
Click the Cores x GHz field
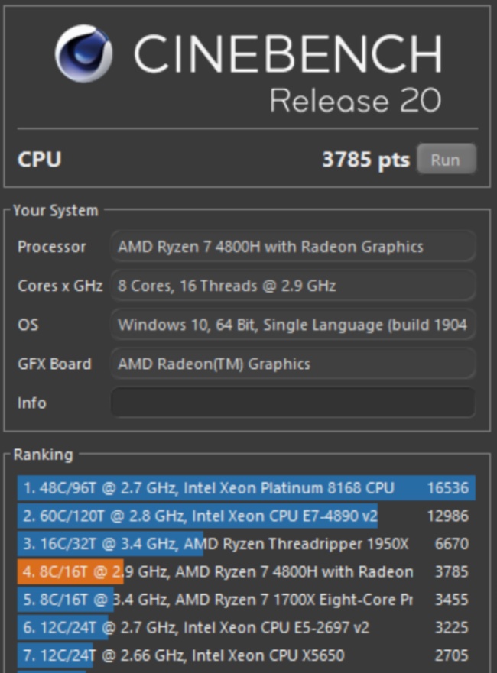(293, 286)
